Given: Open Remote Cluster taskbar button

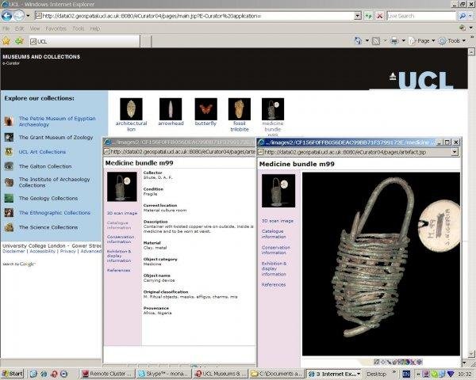Looking at the screenshot, I should [108, 374].
